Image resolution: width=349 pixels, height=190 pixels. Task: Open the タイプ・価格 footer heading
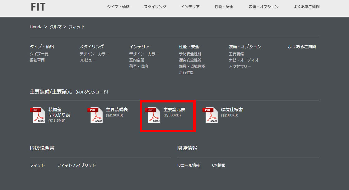click(x=42, y=47)
